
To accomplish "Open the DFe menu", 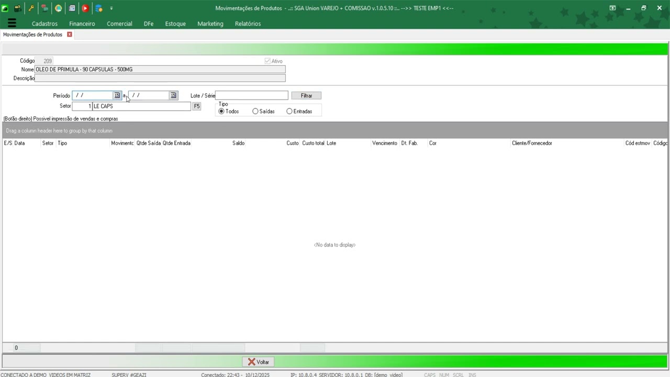I will (149, 24).
